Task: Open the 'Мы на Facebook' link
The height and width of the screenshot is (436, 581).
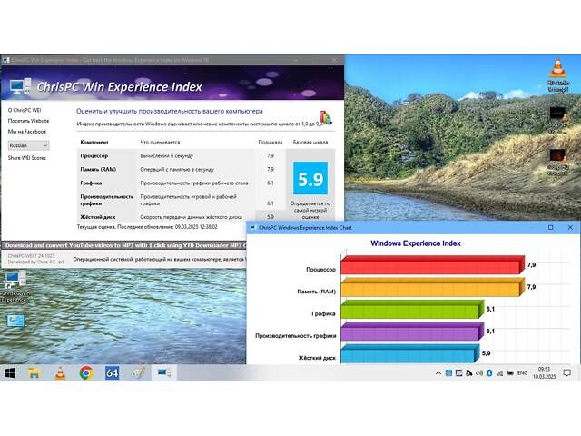Action: click(x=27, y=132)
